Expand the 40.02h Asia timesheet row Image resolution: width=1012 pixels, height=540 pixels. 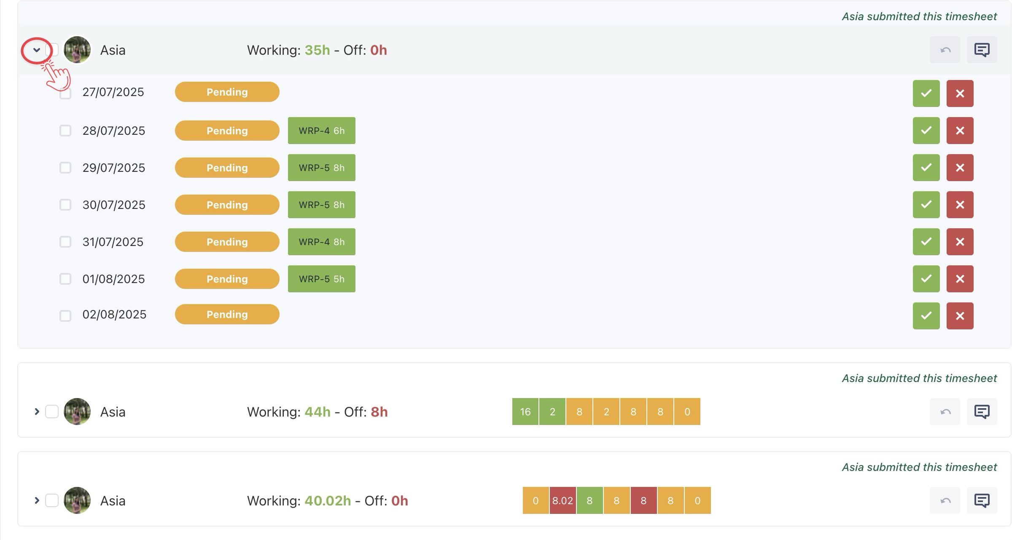pyautogui.click(x=37, y=500)
